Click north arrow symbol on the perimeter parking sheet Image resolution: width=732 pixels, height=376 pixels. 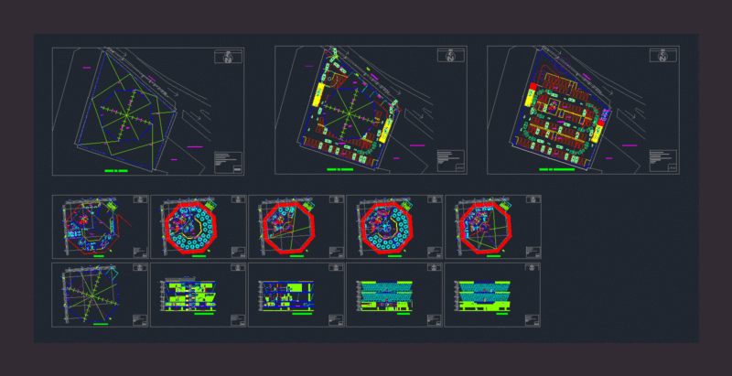click(450, 56)
